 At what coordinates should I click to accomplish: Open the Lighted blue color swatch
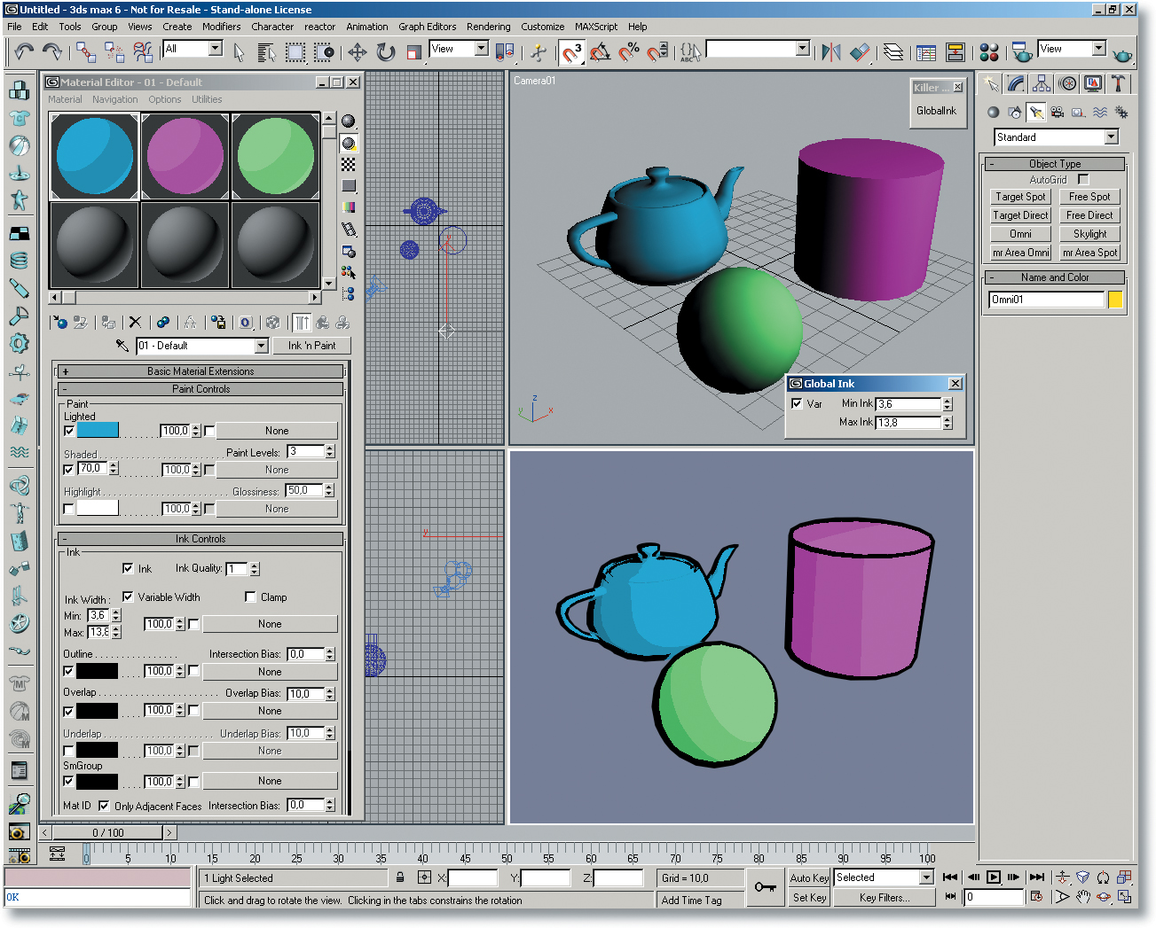click(98, 431)
